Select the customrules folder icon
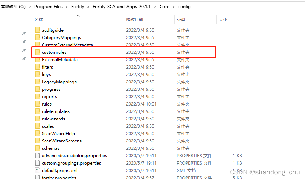305x179 pixels. 38,52
